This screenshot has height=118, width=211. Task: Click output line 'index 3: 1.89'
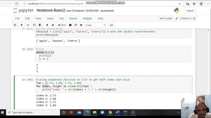pyautogui.click(x=46, y=105)
